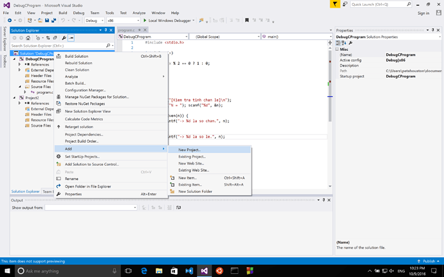Toggle auto-hide pin on Output panel
444x277 pixels.
point(324,200)
